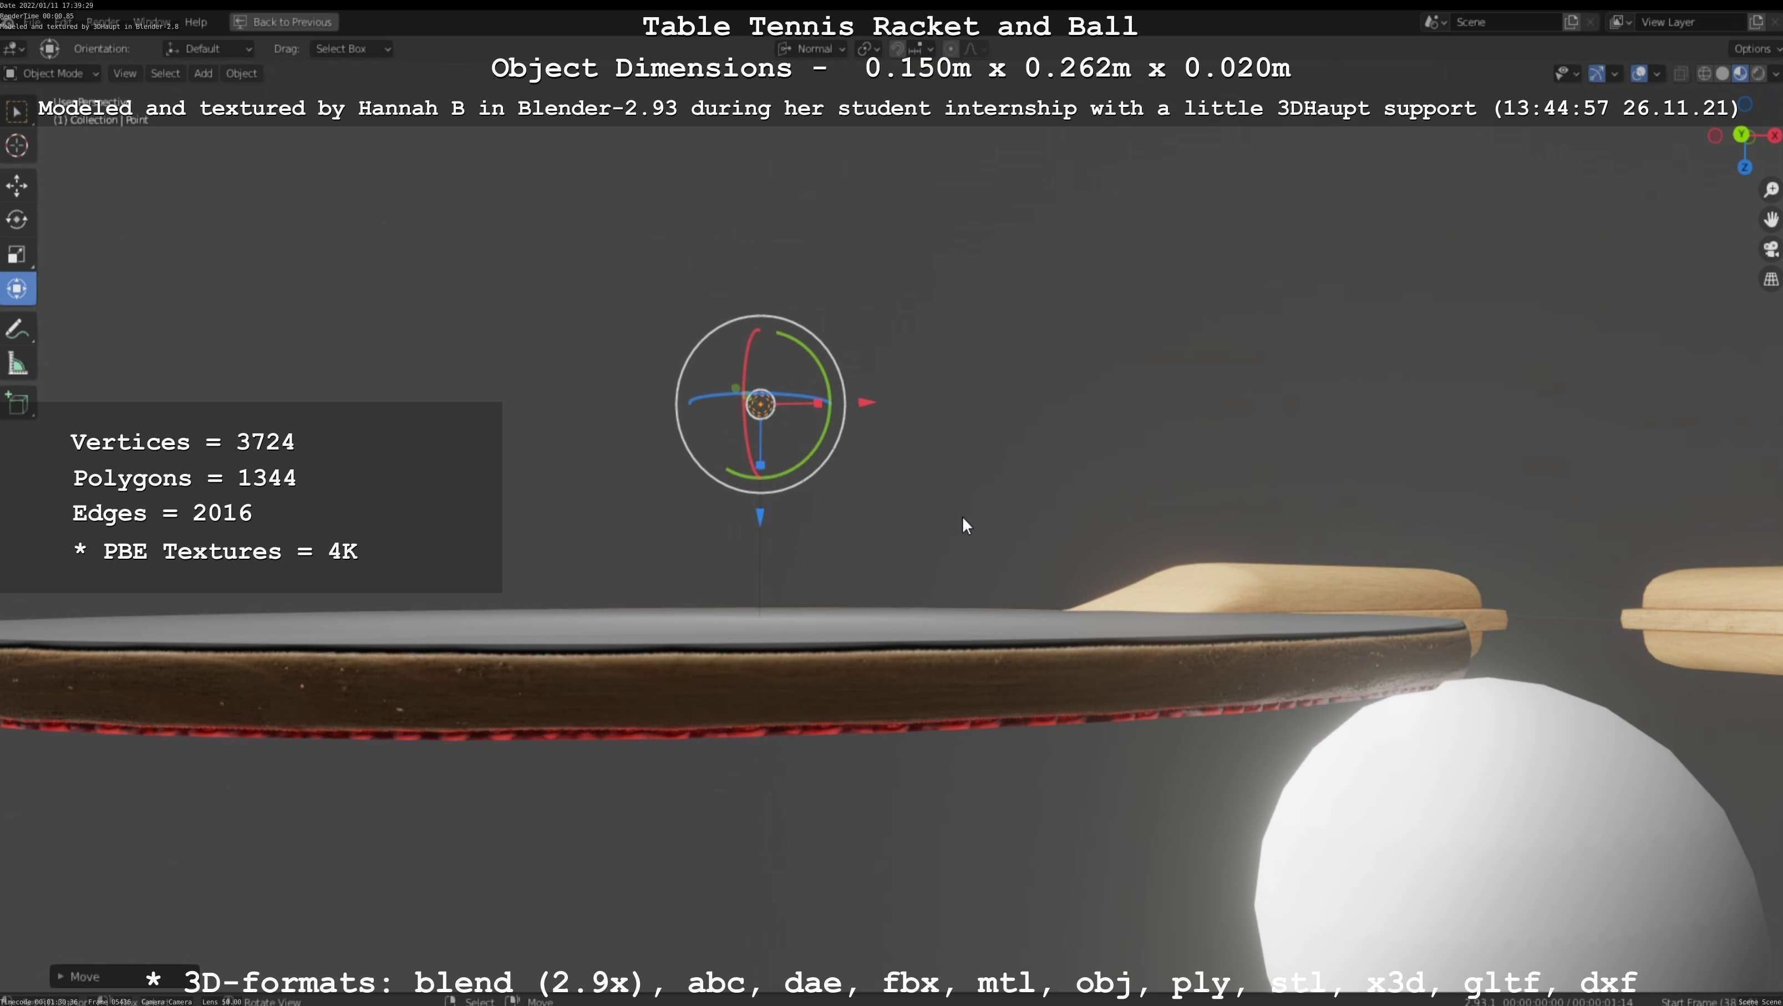Click the blue Z axis on gizmo

pos(1744,167)
